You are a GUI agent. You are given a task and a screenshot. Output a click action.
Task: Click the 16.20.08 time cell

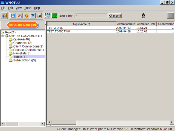(x=146, y=31)
